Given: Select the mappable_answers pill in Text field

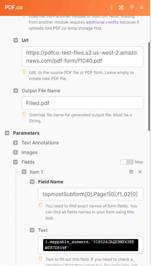Looking at the screenshot, I should click(90, 245).
